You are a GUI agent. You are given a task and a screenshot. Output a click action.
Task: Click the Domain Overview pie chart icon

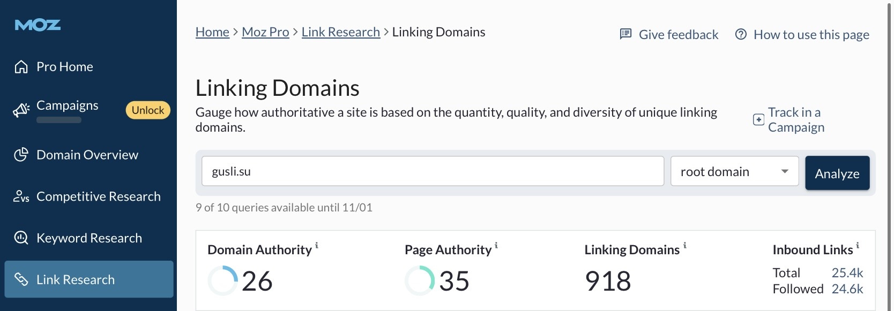(21, 155)
